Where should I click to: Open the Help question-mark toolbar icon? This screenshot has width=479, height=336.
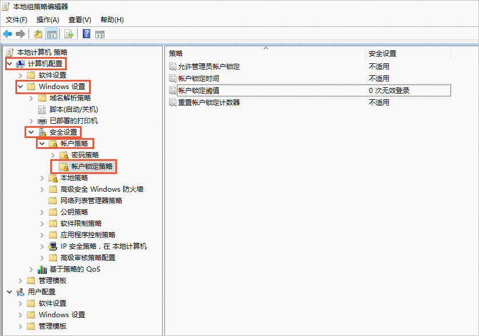point(86,34)
